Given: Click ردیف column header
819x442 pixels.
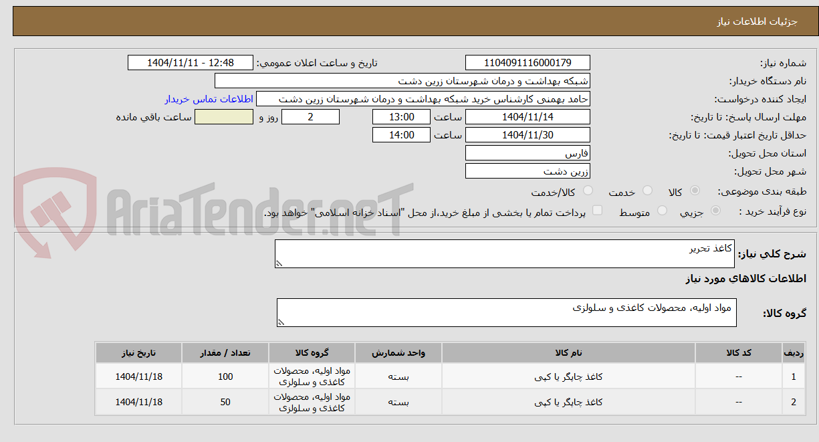Looking at the screenshot, I should (793, 352).
